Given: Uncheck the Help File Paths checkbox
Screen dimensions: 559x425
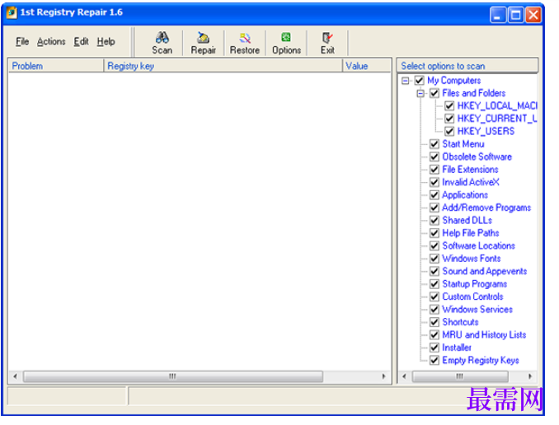Looking at the screenshot, I should click(x=435, y=233).
